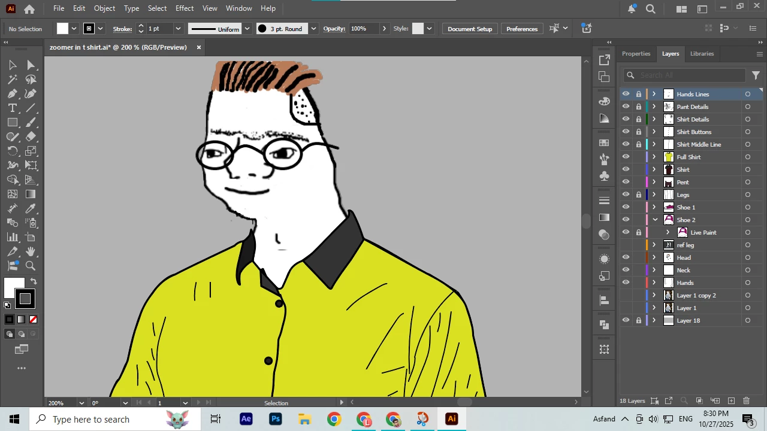Screen dimensions: 767x431
Task: Select the Scale tool
Action: (x=31, y=151)
